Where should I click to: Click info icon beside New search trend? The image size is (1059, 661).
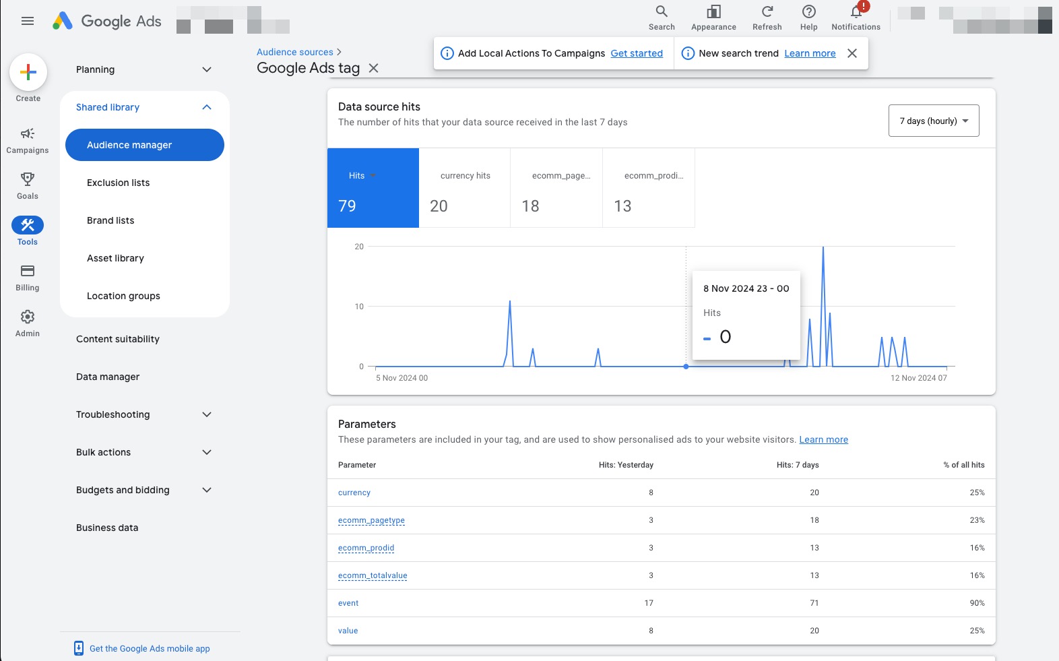pyautogui.click(x=688, y=53)
